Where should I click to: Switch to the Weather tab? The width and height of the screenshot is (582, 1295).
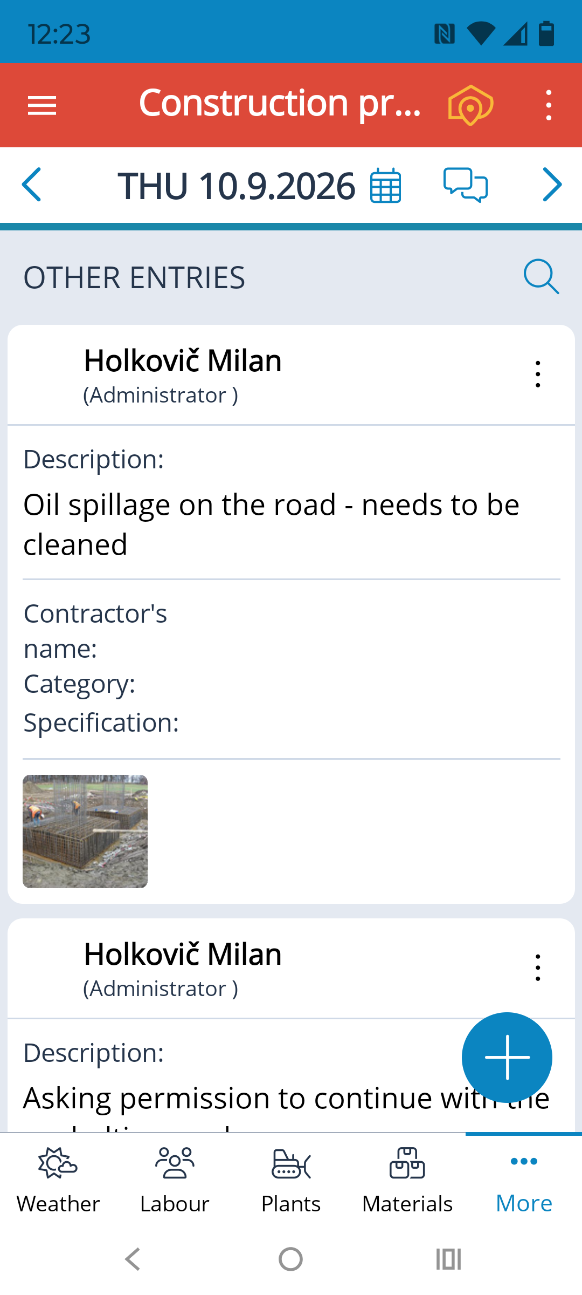pos(58,1182)
